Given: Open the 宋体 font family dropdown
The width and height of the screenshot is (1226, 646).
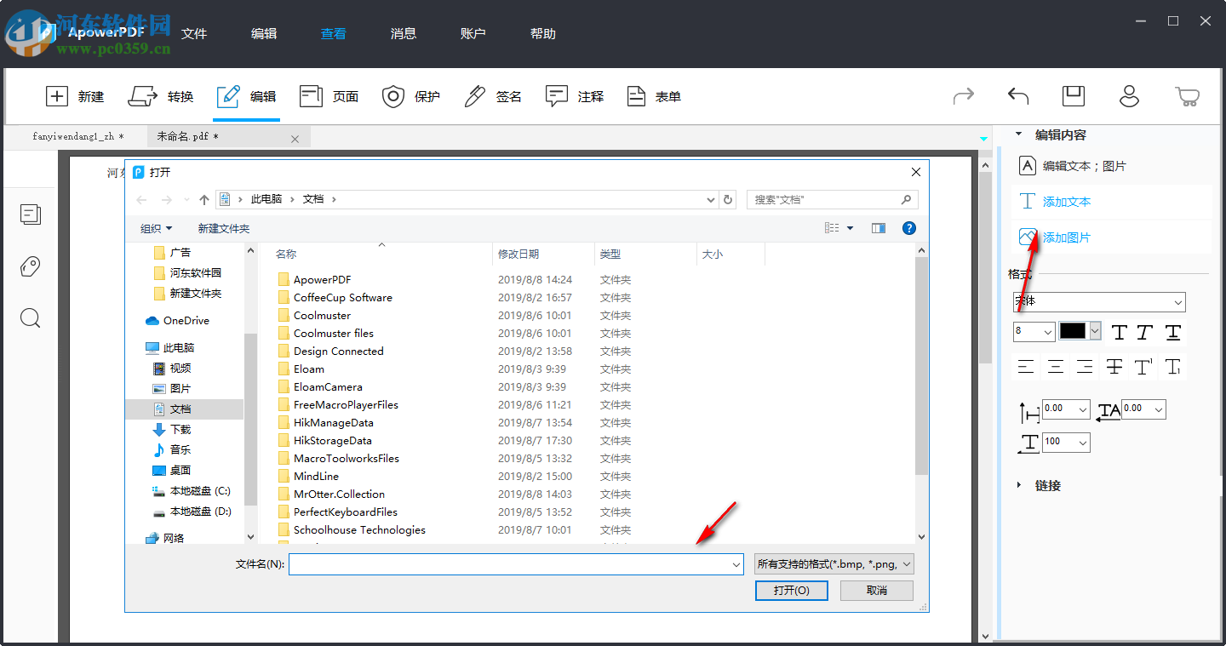Looking at the screenshot, I should pyautogui.click(x=1098, y=301).
